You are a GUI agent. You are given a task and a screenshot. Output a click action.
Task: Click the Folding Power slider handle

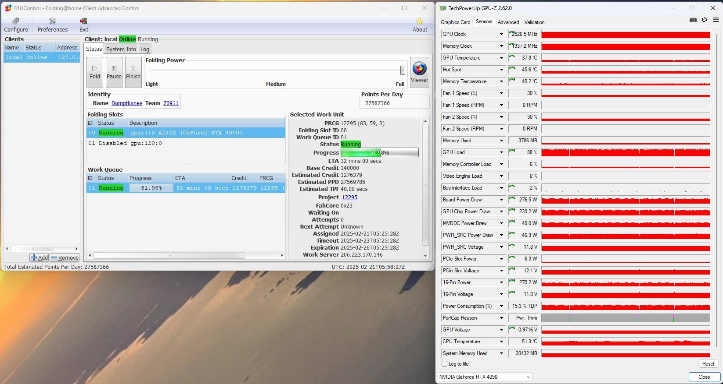pos(403,70)
